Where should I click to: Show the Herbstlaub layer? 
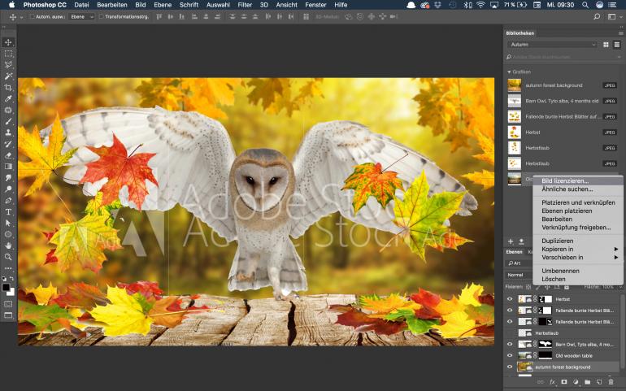click(x=510, y=332)
